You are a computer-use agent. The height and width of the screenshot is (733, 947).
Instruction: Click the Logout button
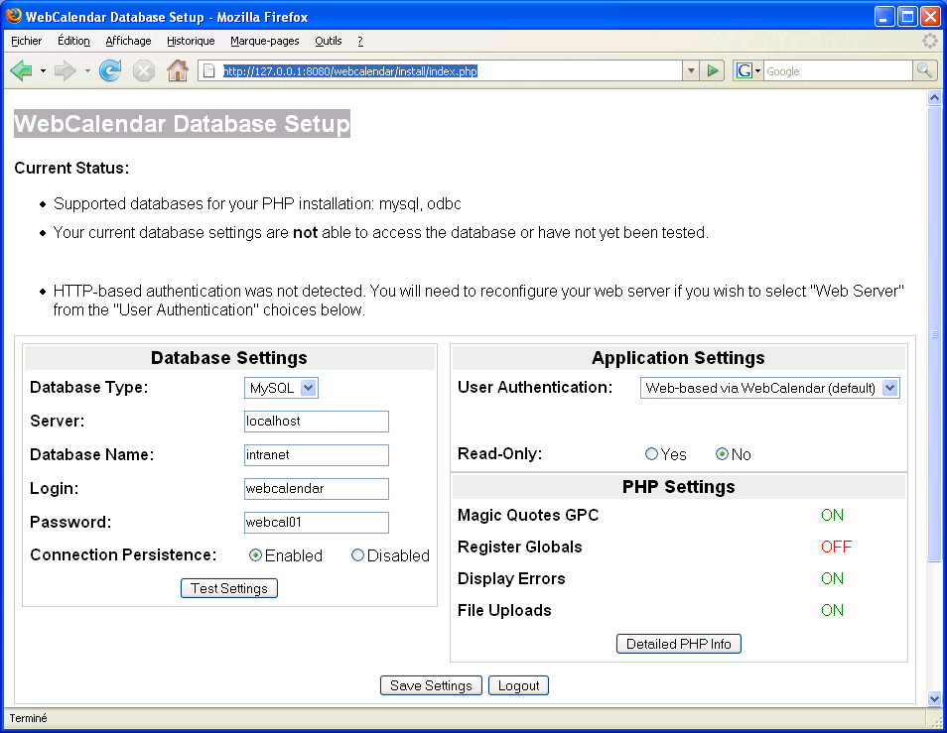[518, 685]
